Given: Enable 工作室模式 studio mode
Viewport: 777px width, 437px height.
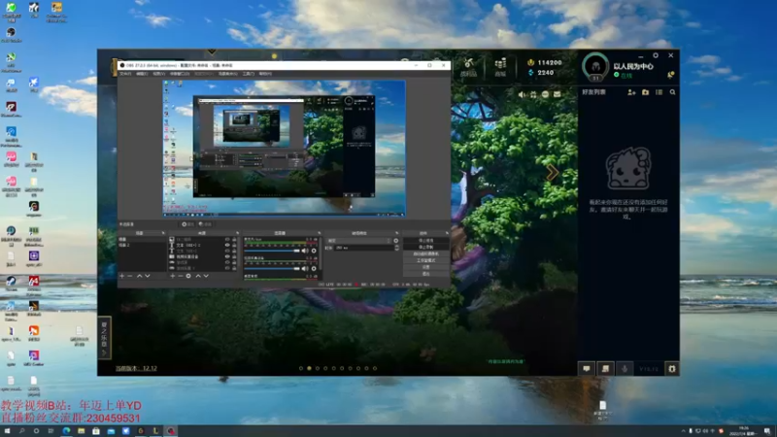Looking at the screenshot, I should coord(425,260).
